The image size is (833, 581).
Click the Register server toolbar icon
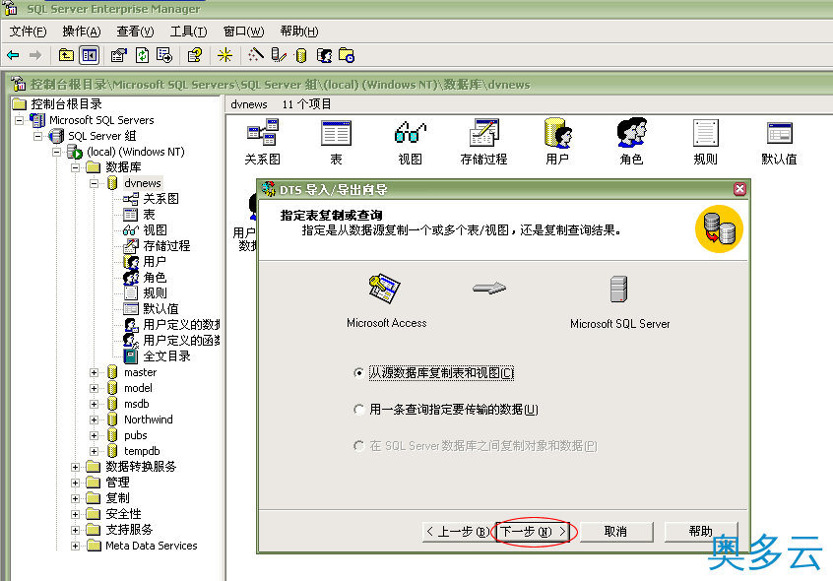click(279, 55)
